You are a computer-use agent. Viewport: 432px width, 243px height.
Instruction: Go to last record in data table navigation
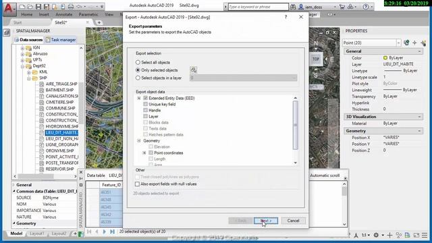pos(112,232)
